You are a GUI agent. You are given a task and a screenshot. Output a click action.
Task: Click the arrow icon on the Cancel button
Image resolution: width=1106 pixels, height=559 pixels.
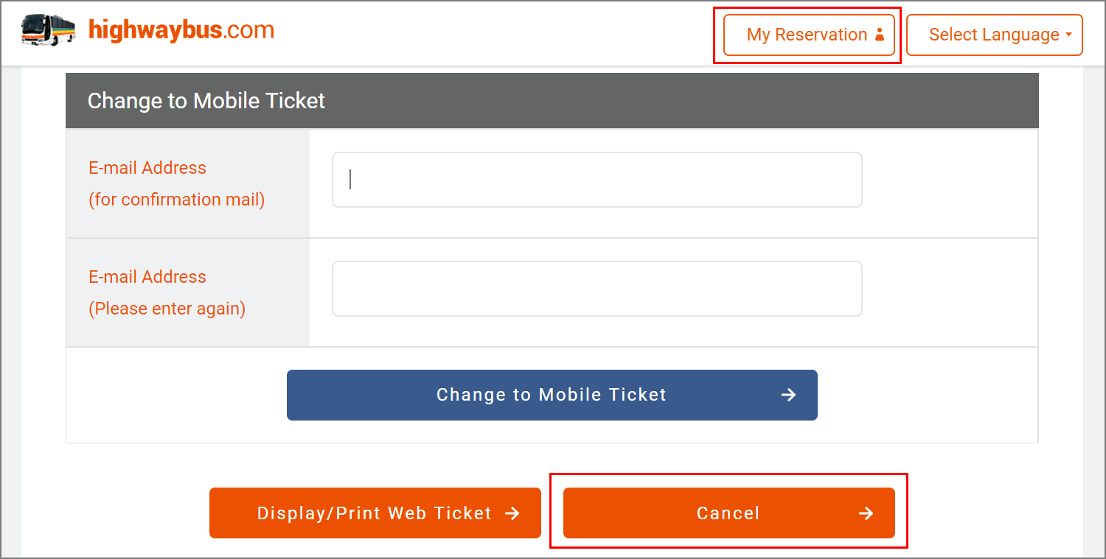click(866, 513)
